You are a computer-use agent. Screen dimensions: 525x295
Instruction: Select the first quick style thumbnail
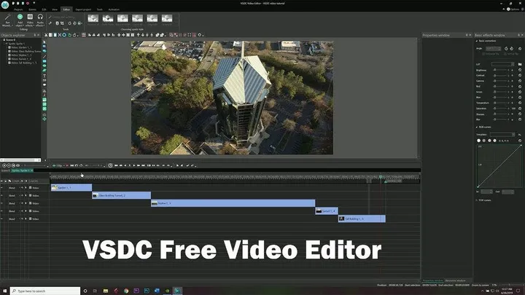coord(93,19)
